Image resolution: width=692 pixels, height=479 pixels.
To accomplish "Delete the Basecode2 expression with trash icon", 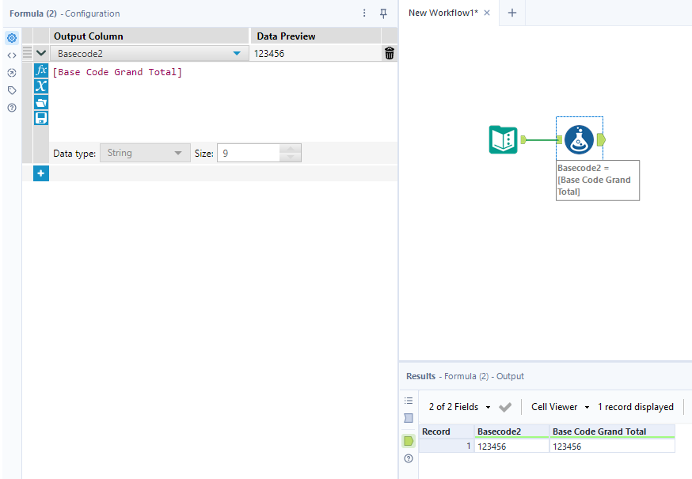I will [x=387, y=53].
